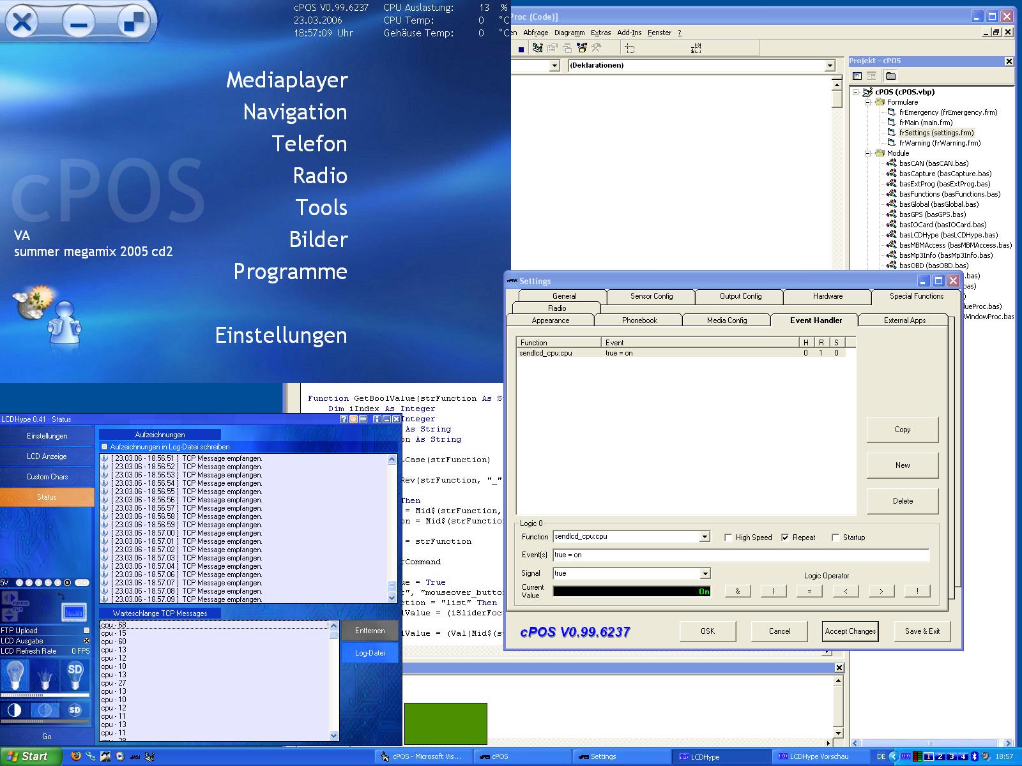
Task: Select port number 6 circle in LCDHype
Action: [x=67, y=583]
